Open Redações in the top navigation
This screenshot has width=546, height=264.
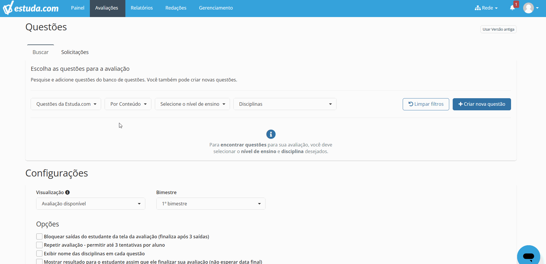[176, 8]
